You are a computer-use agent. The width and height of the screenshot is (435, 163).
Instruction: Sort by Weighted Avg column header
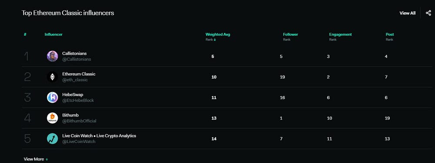(x=218, y=34)
